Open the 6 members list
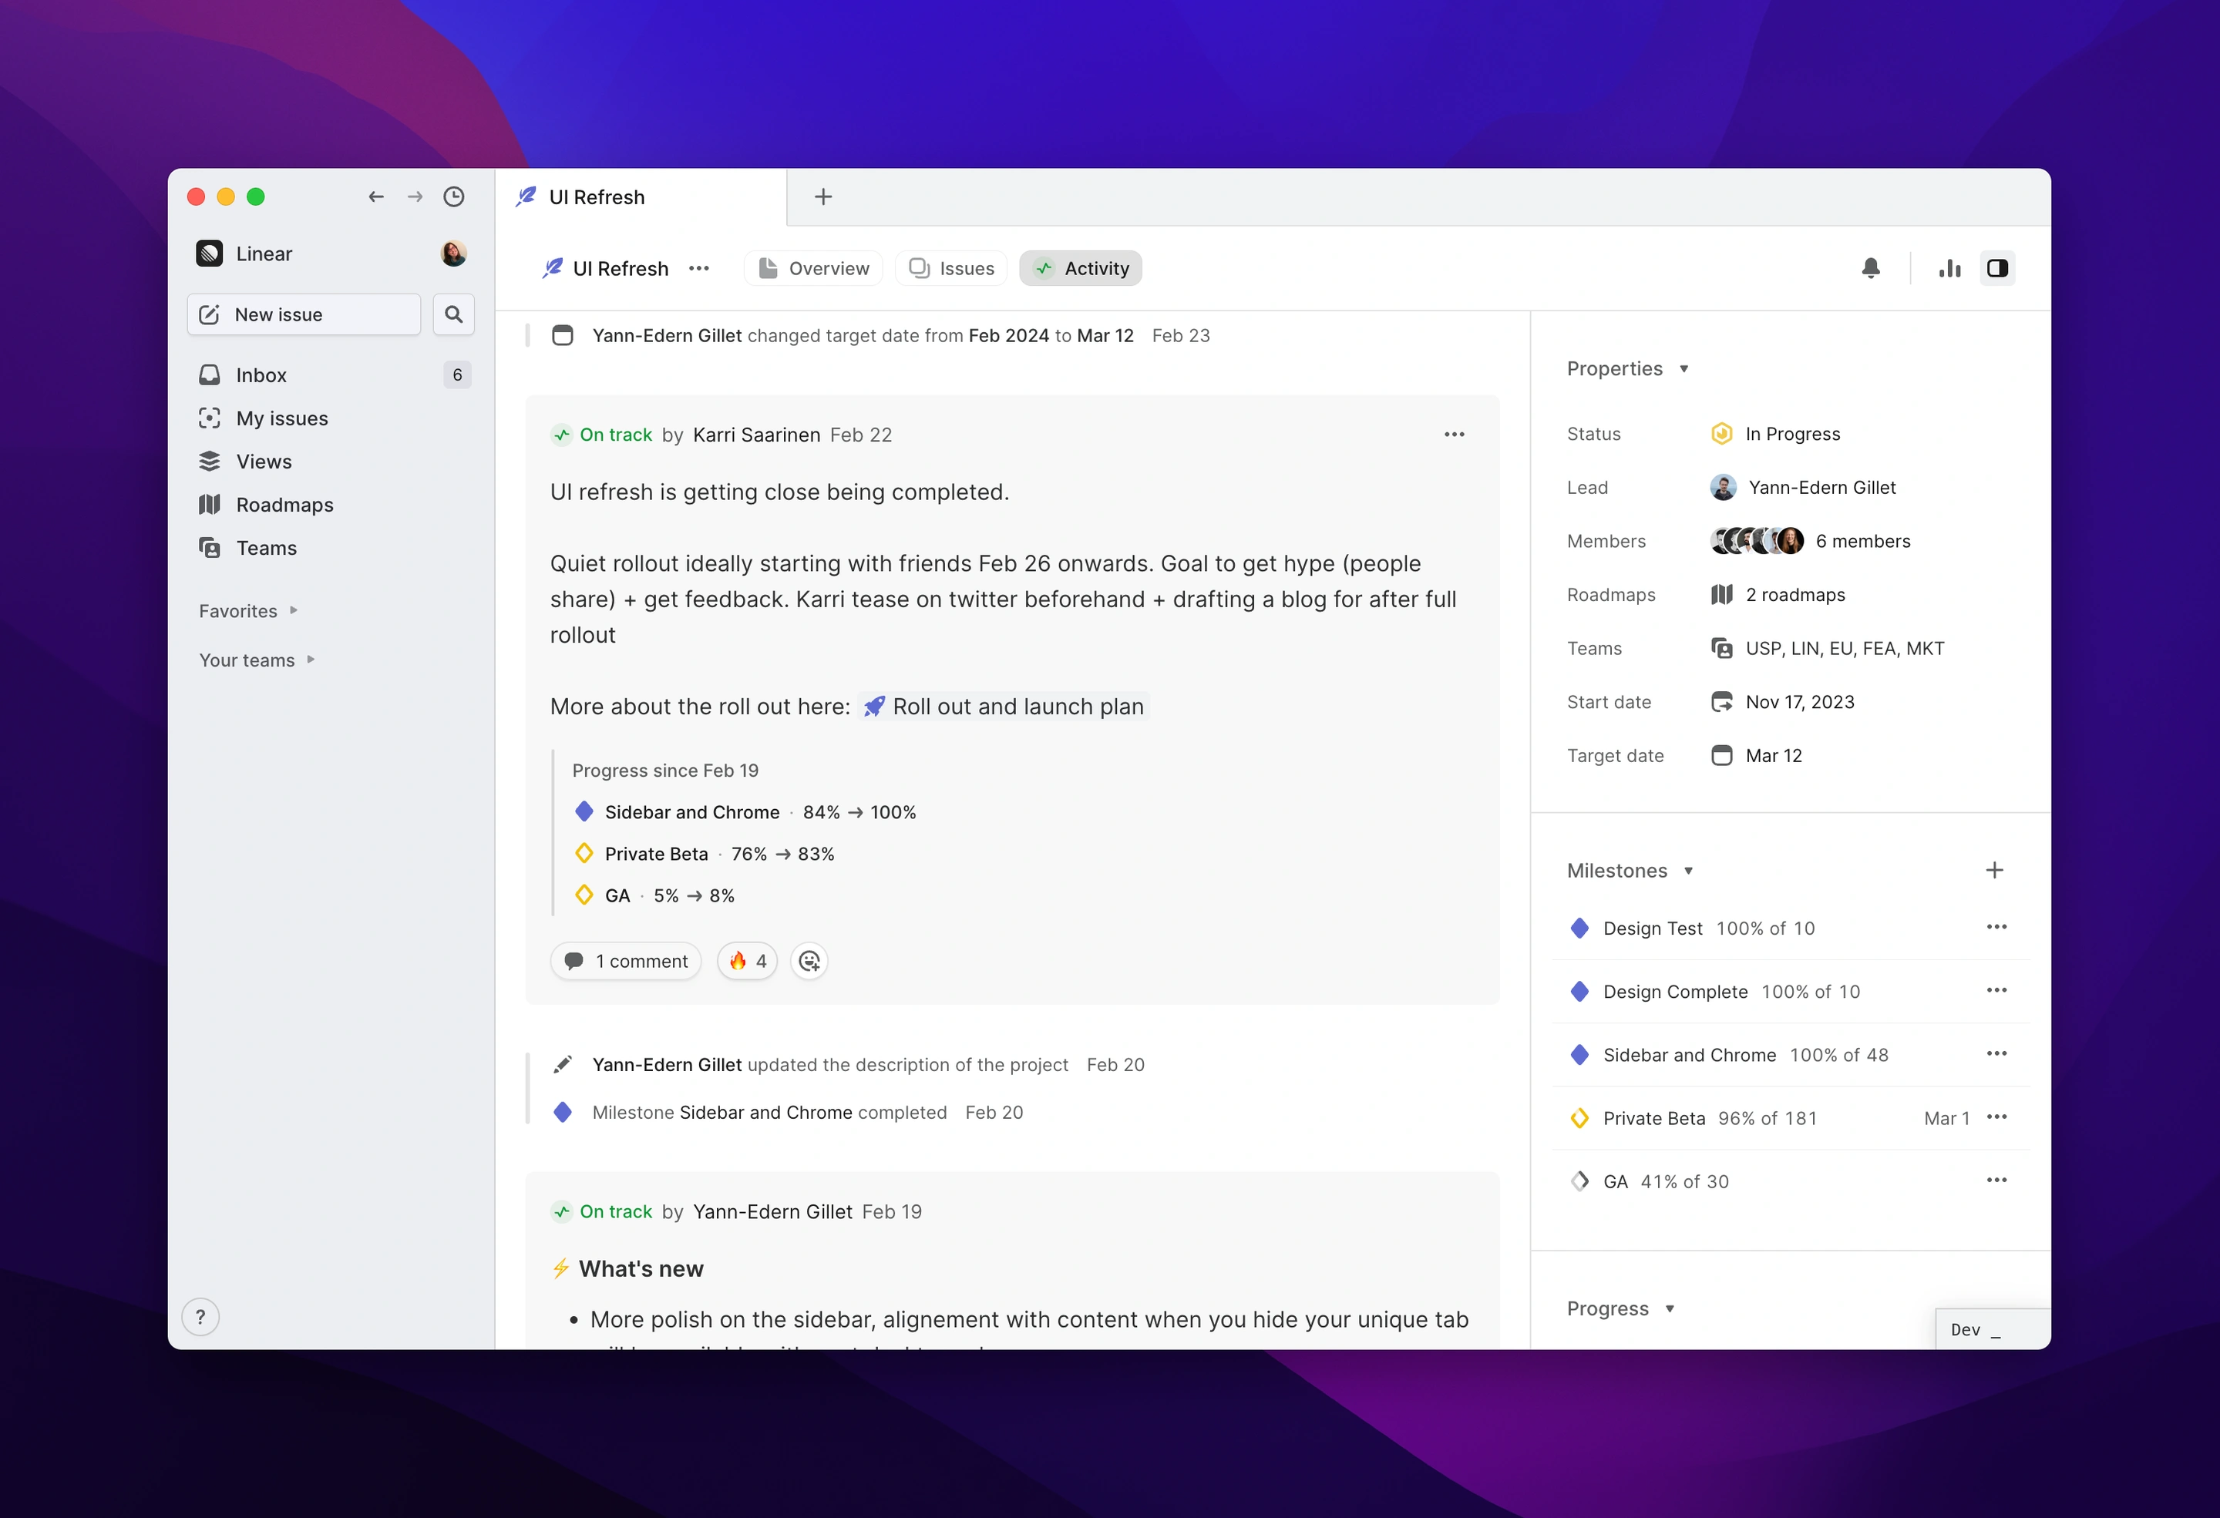 [x=1810, y=542]
